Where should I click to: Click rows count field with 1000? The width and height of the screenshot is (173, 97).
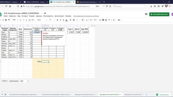click(23, 81)
